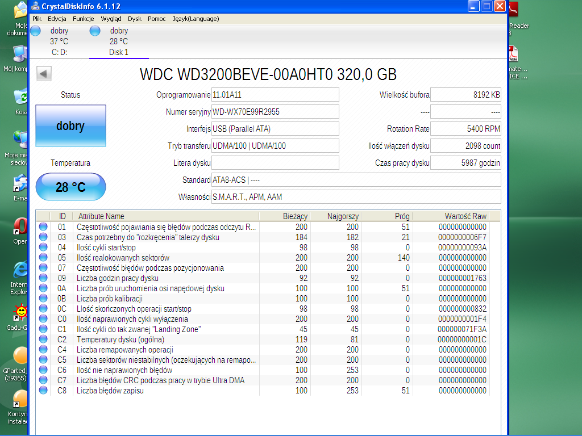Click the raw value 00000071F3A
This screenshot has height=436, width=582.
pyautogui.click(x=462, y=329)
